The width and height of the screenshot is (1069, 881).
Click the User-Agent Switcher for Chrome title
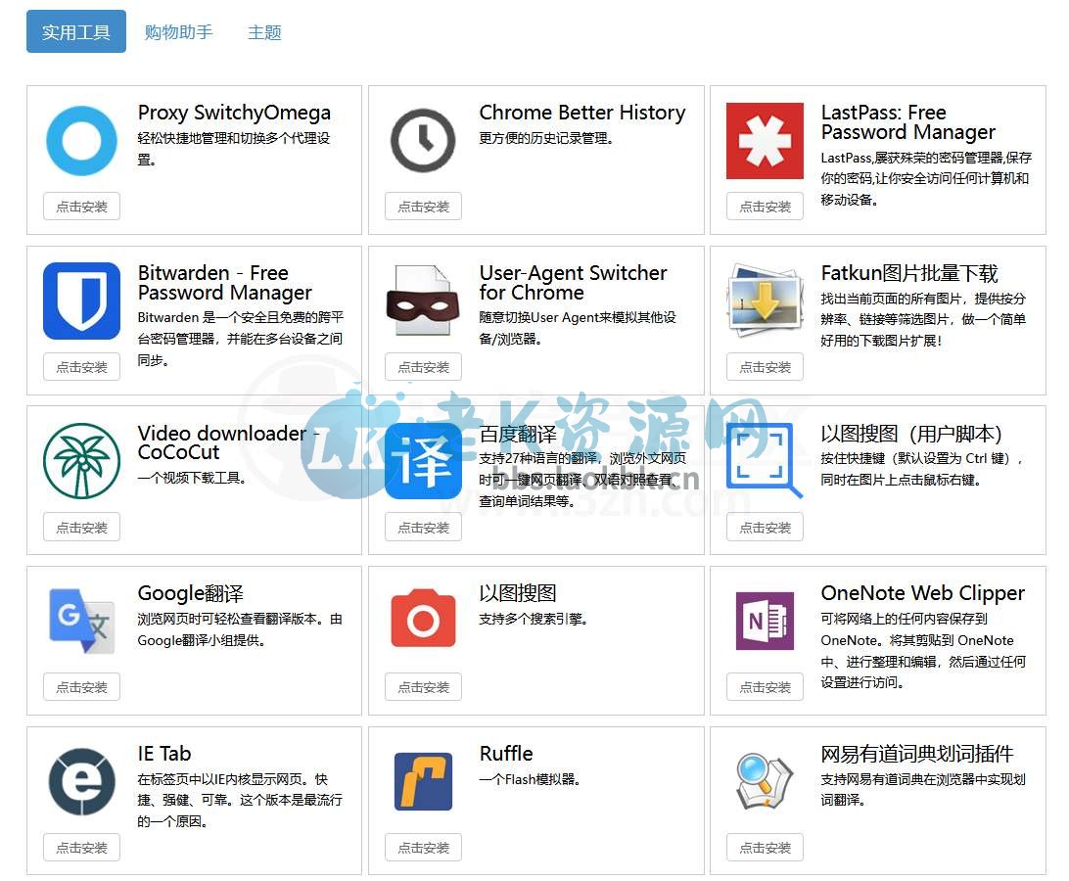tap(573, 282)
